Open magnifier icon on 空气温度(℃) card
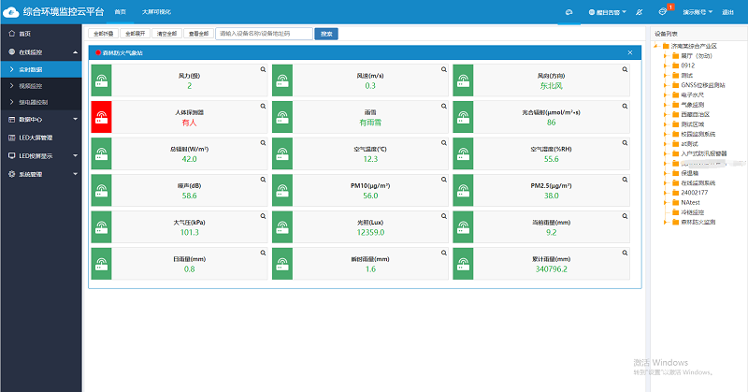The width and height of the screenshot is (748, 392). tap(443, 143)
